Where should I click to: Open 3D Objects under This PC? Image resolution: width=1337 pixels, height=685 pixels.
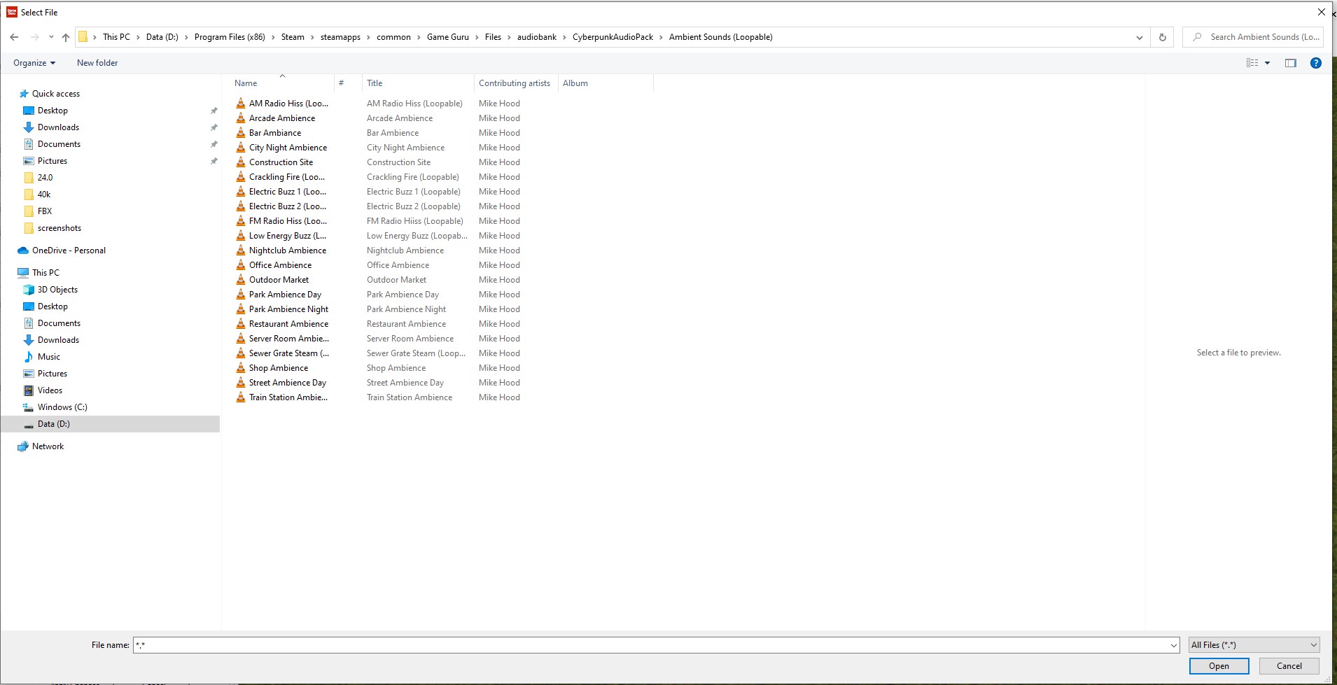[x=57, y=290]
